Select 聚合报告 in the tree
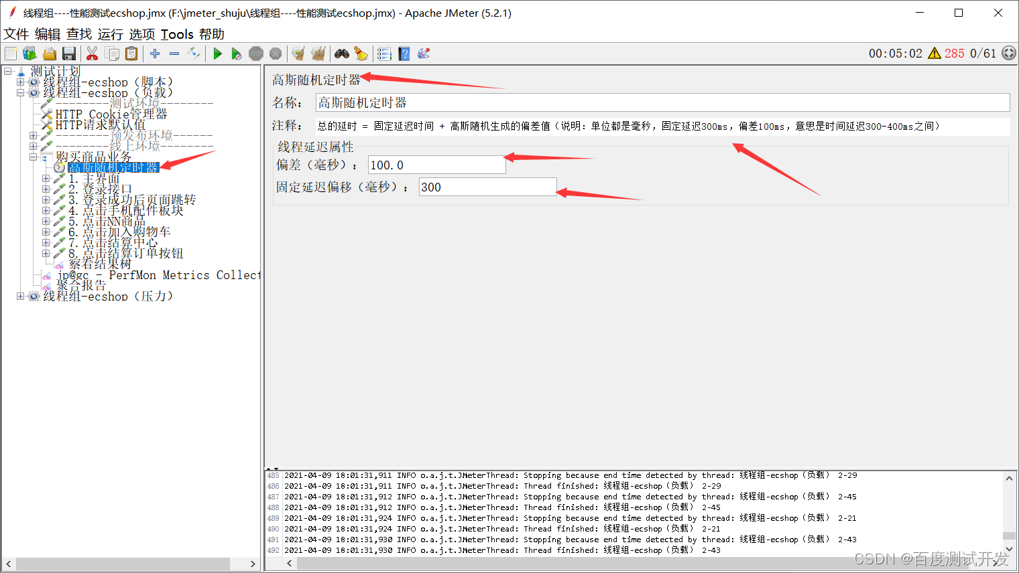1019x573 pixels. pos(81,285)
